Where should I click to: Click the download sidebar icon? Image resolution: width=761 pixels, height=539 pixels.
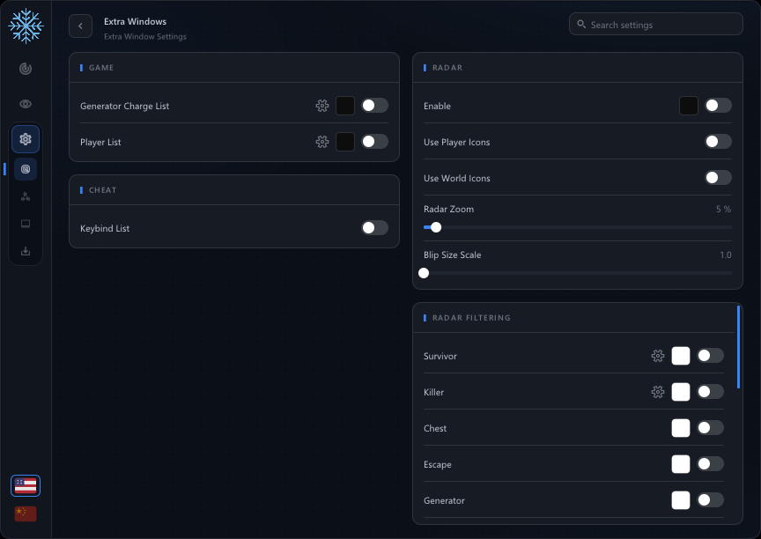(x=26, y=251)
